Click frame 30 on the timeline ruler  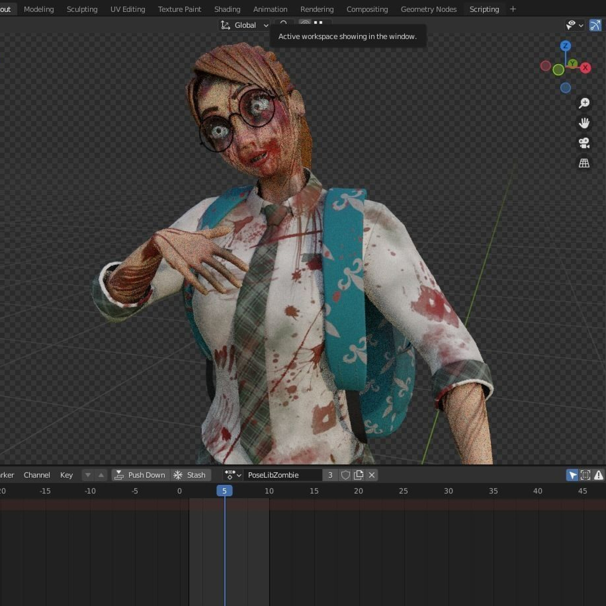point(448,491)
